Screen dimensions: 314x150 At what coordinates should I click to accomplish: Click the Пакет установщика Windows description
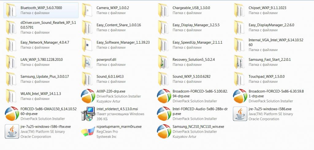120,114
